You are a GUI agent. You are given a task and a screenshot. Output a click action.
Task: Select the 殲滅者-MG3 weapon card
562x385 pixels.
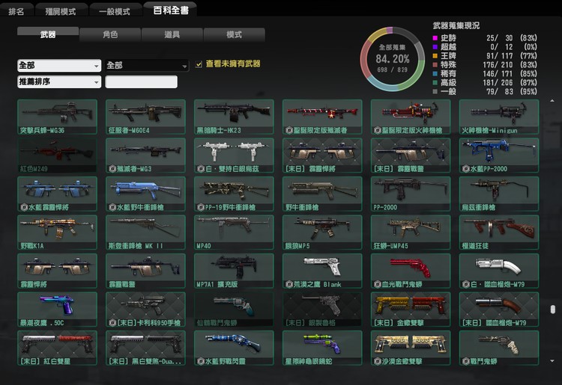click(145, 155)
